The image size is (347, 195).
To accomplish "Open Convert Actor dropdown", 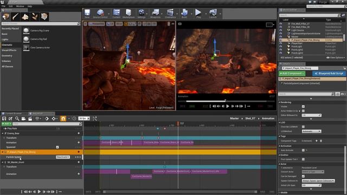I will point(313,172).
